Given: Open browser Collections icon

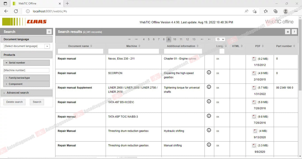Looking at the screenshot, I should (x=275, y=11).
